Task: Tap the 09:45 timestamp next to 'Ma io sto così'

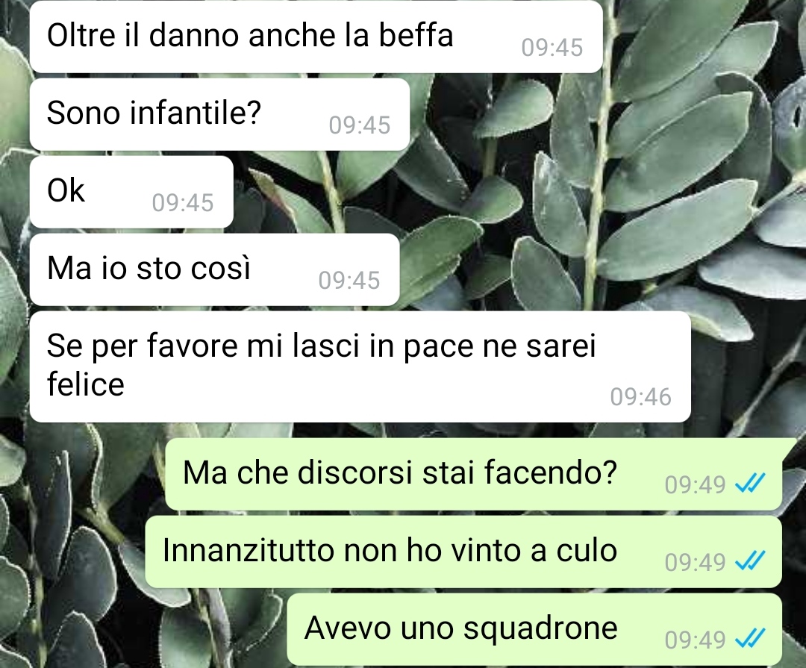Action: 349,281
